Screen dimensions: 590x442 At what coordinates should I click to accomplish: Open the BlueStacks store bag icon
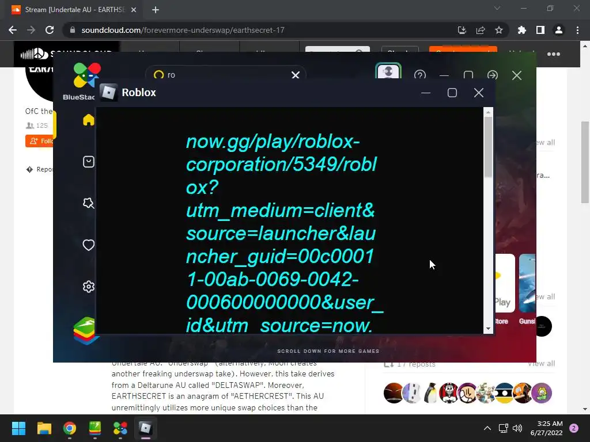89,162
